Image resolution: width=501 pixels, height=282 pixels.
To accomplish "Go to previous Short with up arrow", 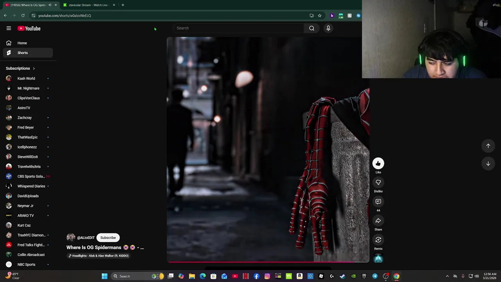I will (x=488, y=146).
